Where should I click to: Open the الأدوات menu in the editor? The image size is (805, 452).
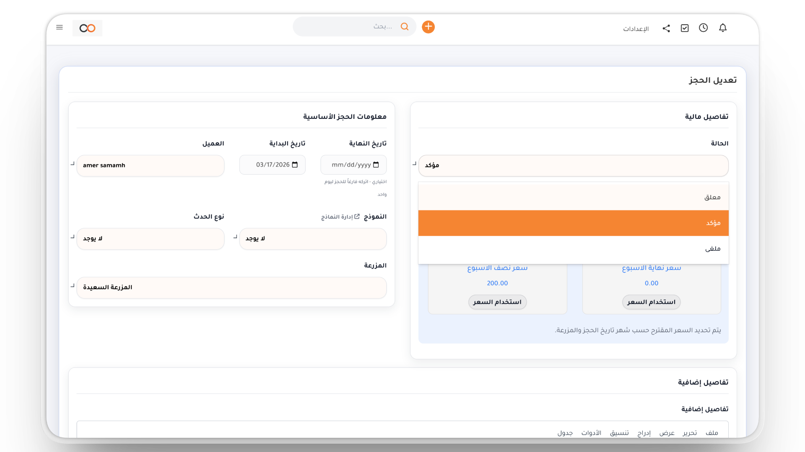(591, 433)
